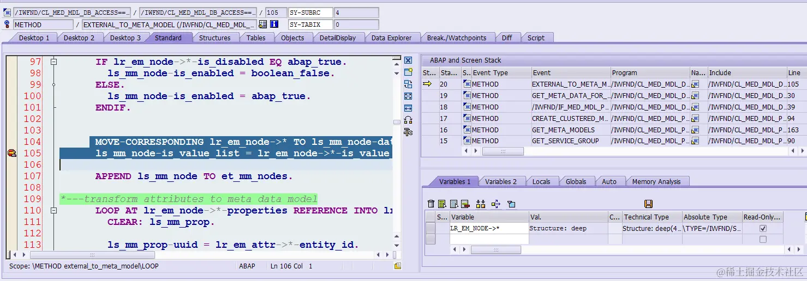Click the empty variable input field below LR_EM_NODE
The image size is (807, 281).
point(488,239)
